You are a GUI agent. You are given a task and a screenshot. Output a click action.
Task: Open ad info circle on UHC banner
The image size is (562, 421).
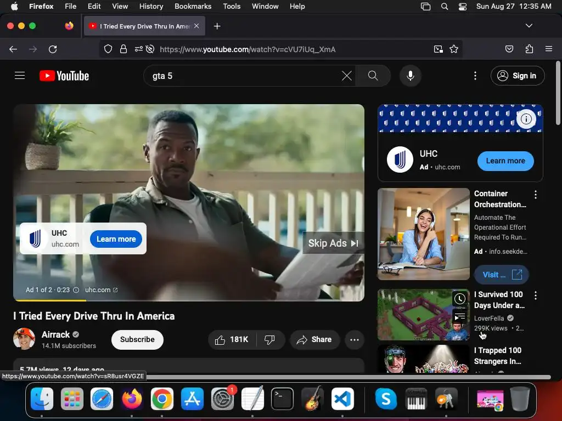[526, 118]
